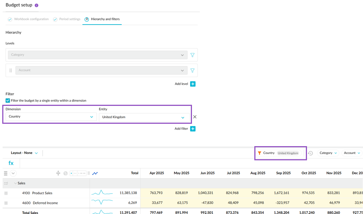
Task: Click the Budget setup info icon
Action: (x=37, y=6)
